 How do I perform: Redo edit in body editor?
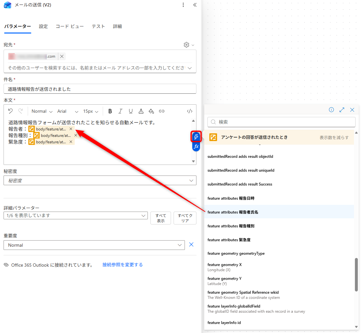pyautogui.click(x=21, y=111)
